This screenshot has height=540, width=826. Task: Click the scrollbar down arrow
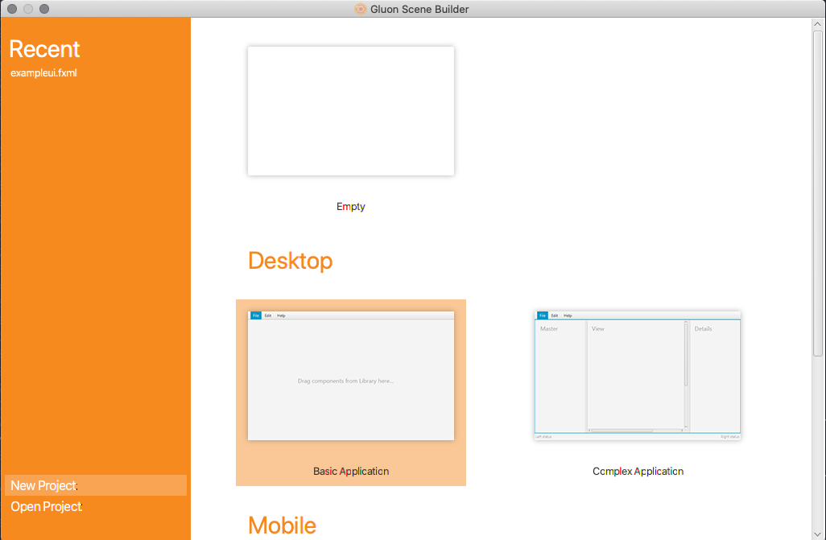818,534
